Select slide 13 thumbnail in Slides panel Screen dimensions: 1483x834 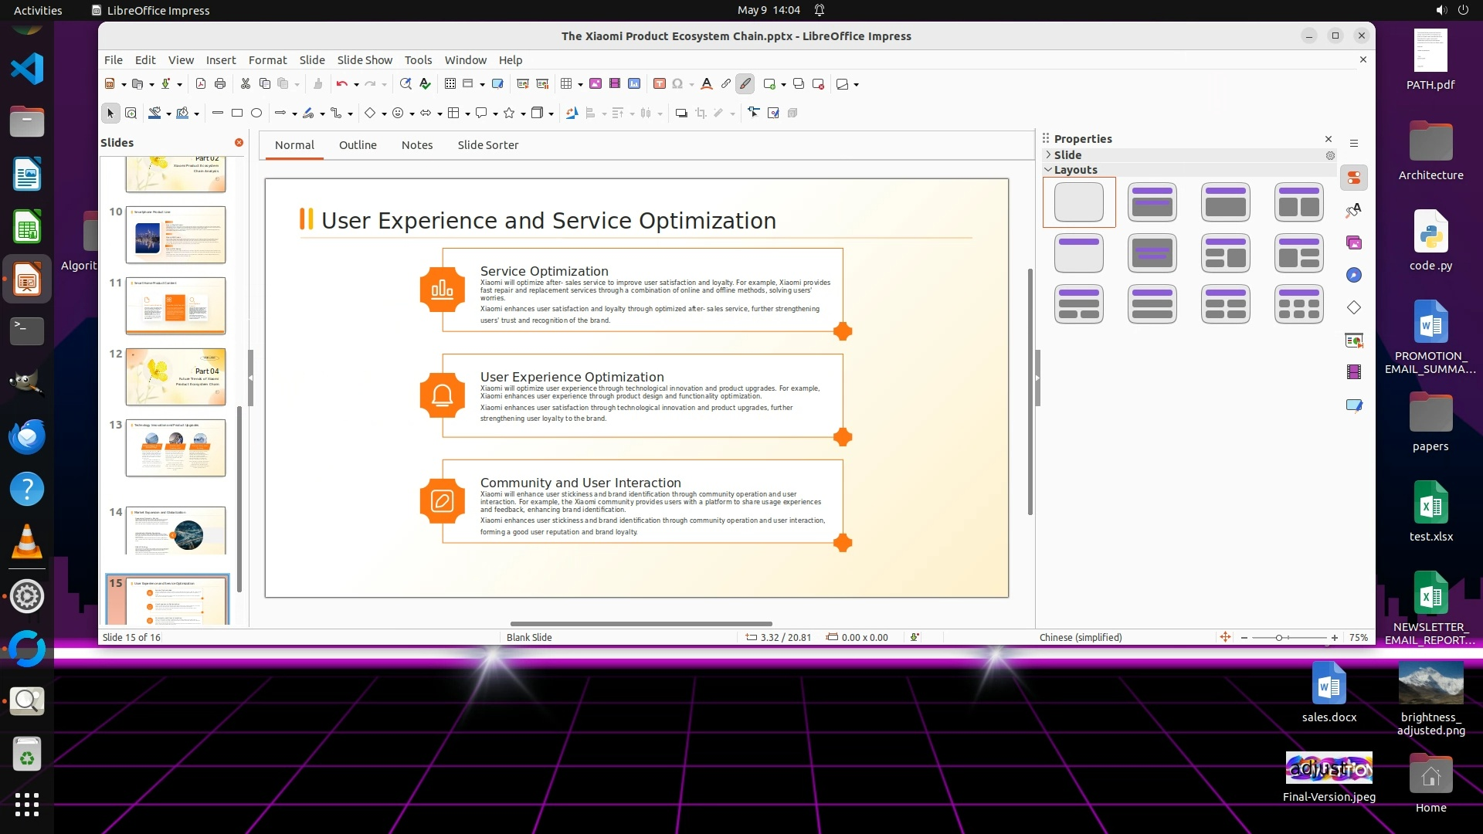coord(176,448)
